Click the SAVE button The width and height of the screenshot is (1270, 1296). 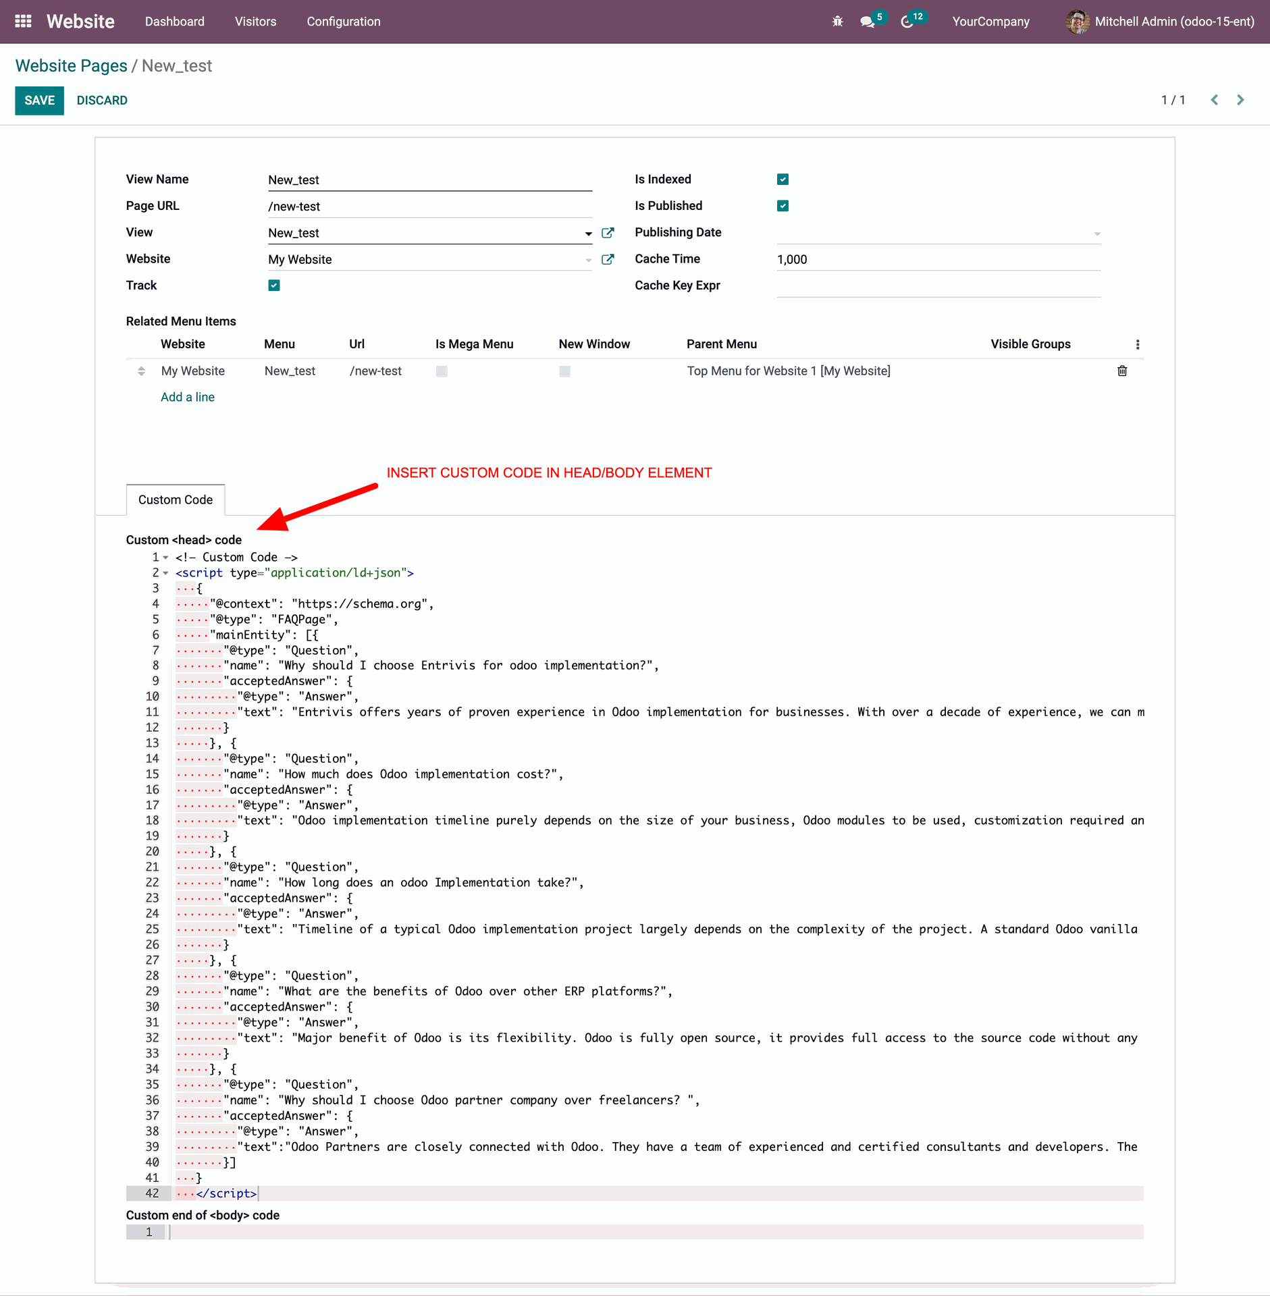tap(40, 101)
